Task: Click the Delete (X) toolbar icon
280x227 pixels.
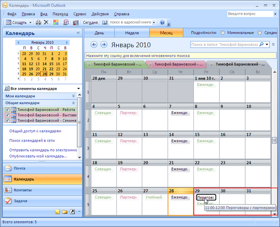Action: tap(46, 22)
